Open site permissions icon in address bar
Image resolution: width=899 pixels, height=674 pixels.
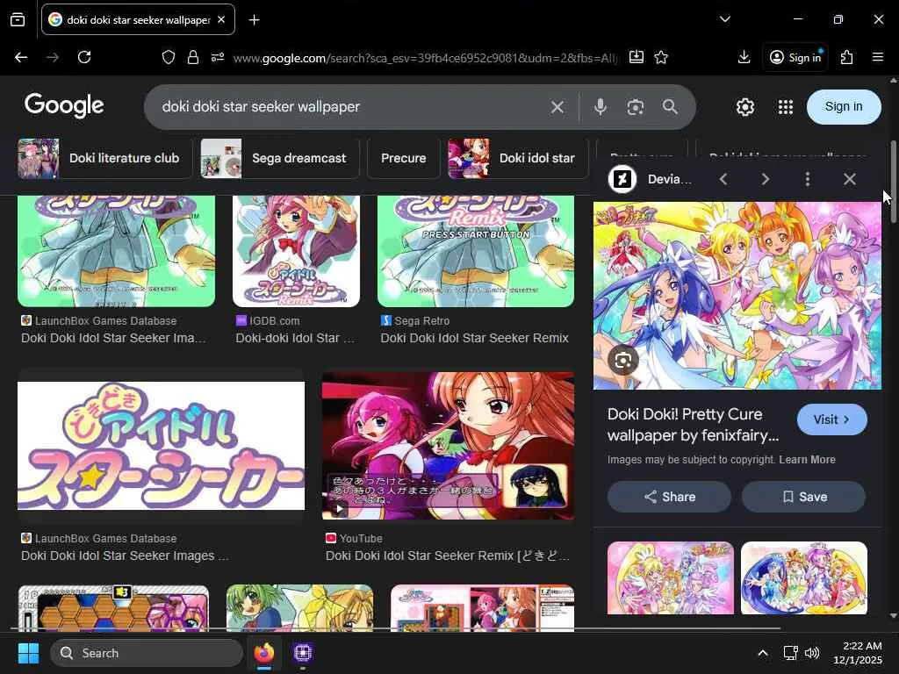pyautogui.click(x=218, y=57)
